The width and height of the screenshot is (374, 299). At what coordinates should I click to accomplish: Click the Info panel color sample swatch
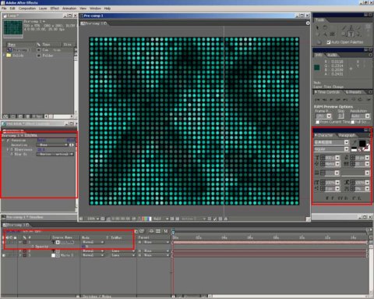(317, 68)
